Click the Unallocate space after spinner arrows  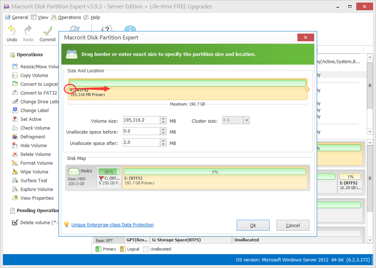[x=163, y=142]
